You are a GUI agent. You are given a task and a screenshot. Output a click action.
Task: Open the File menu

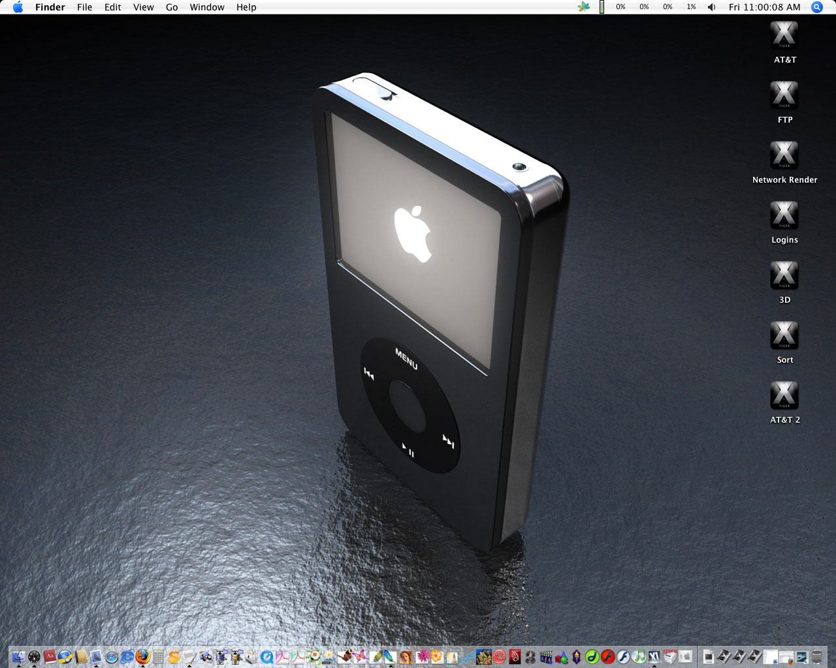tap(84, 7)
